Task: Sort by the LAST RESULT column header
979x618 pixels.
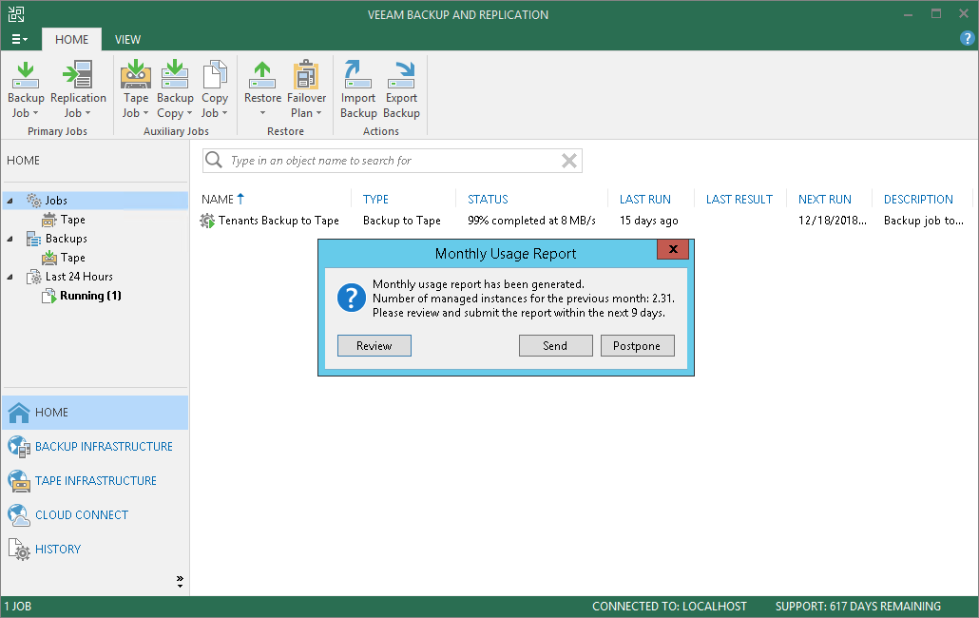Action: (x=739, y=199)
